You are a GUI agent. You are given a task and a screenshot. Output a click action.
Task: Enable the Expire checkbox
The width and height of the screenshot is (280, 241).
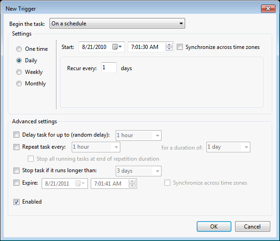pos(17,183)
